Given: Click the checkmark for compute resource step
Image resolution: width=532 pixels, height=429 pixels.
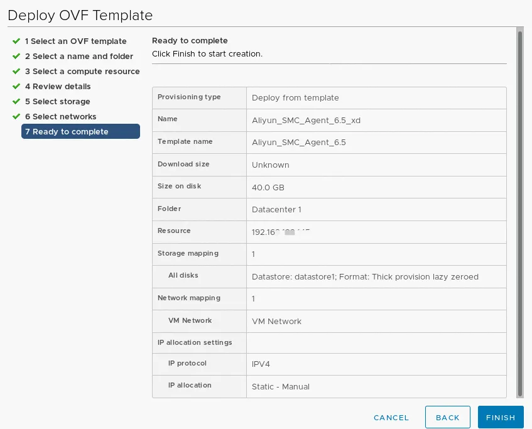Looking at the screenshot, I should coord(16,71).
